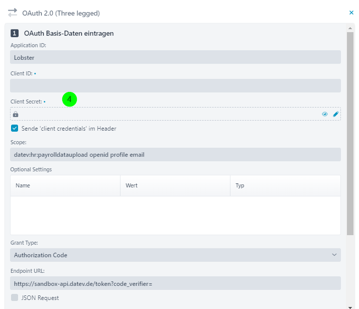Click the green number 4 marker
Image resolution: width=359 pixels, height=309 pixels.
pos(69,99)
